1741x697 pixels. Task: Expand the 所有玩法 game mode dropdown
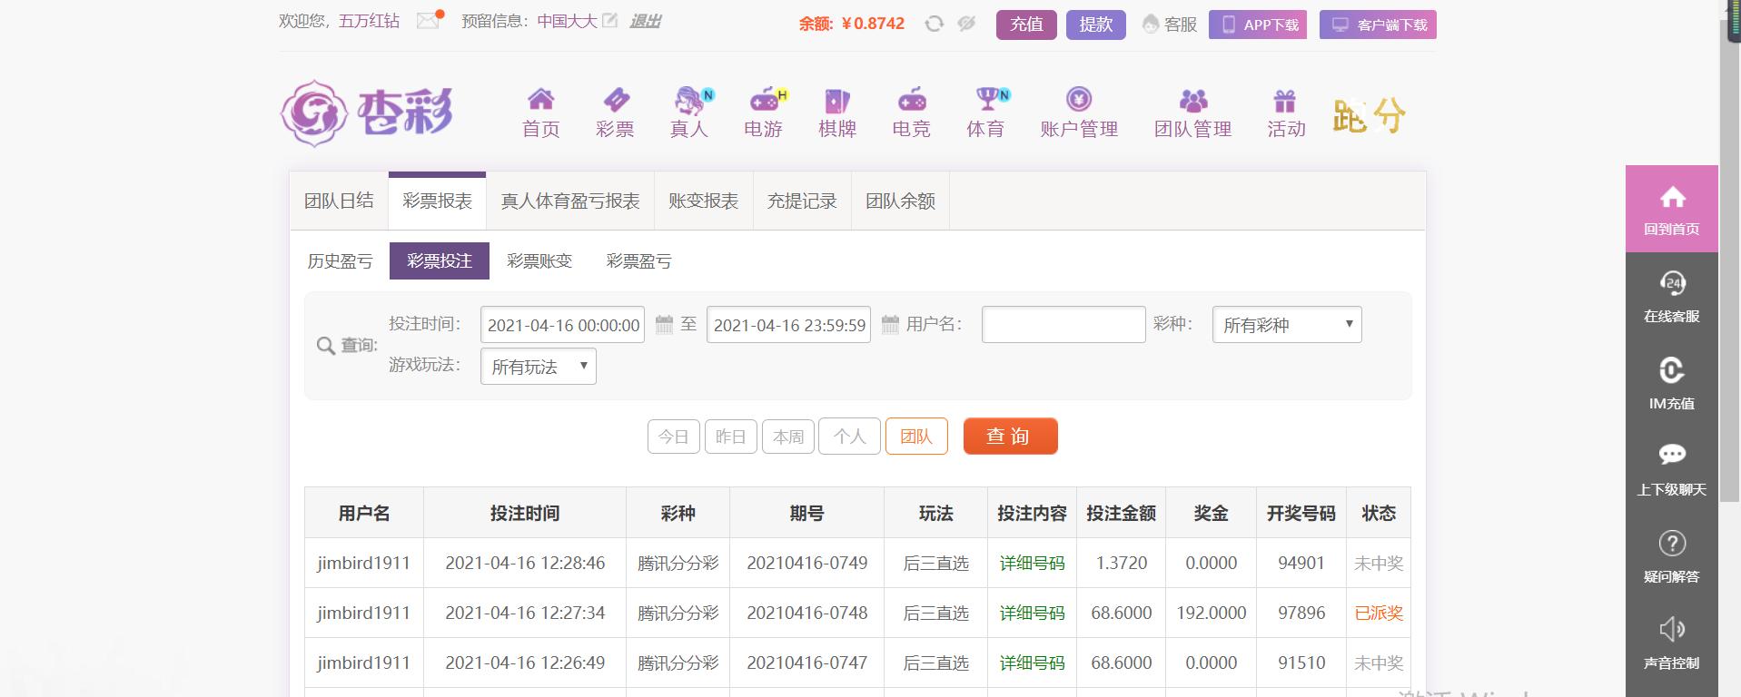tap(539, 367)
